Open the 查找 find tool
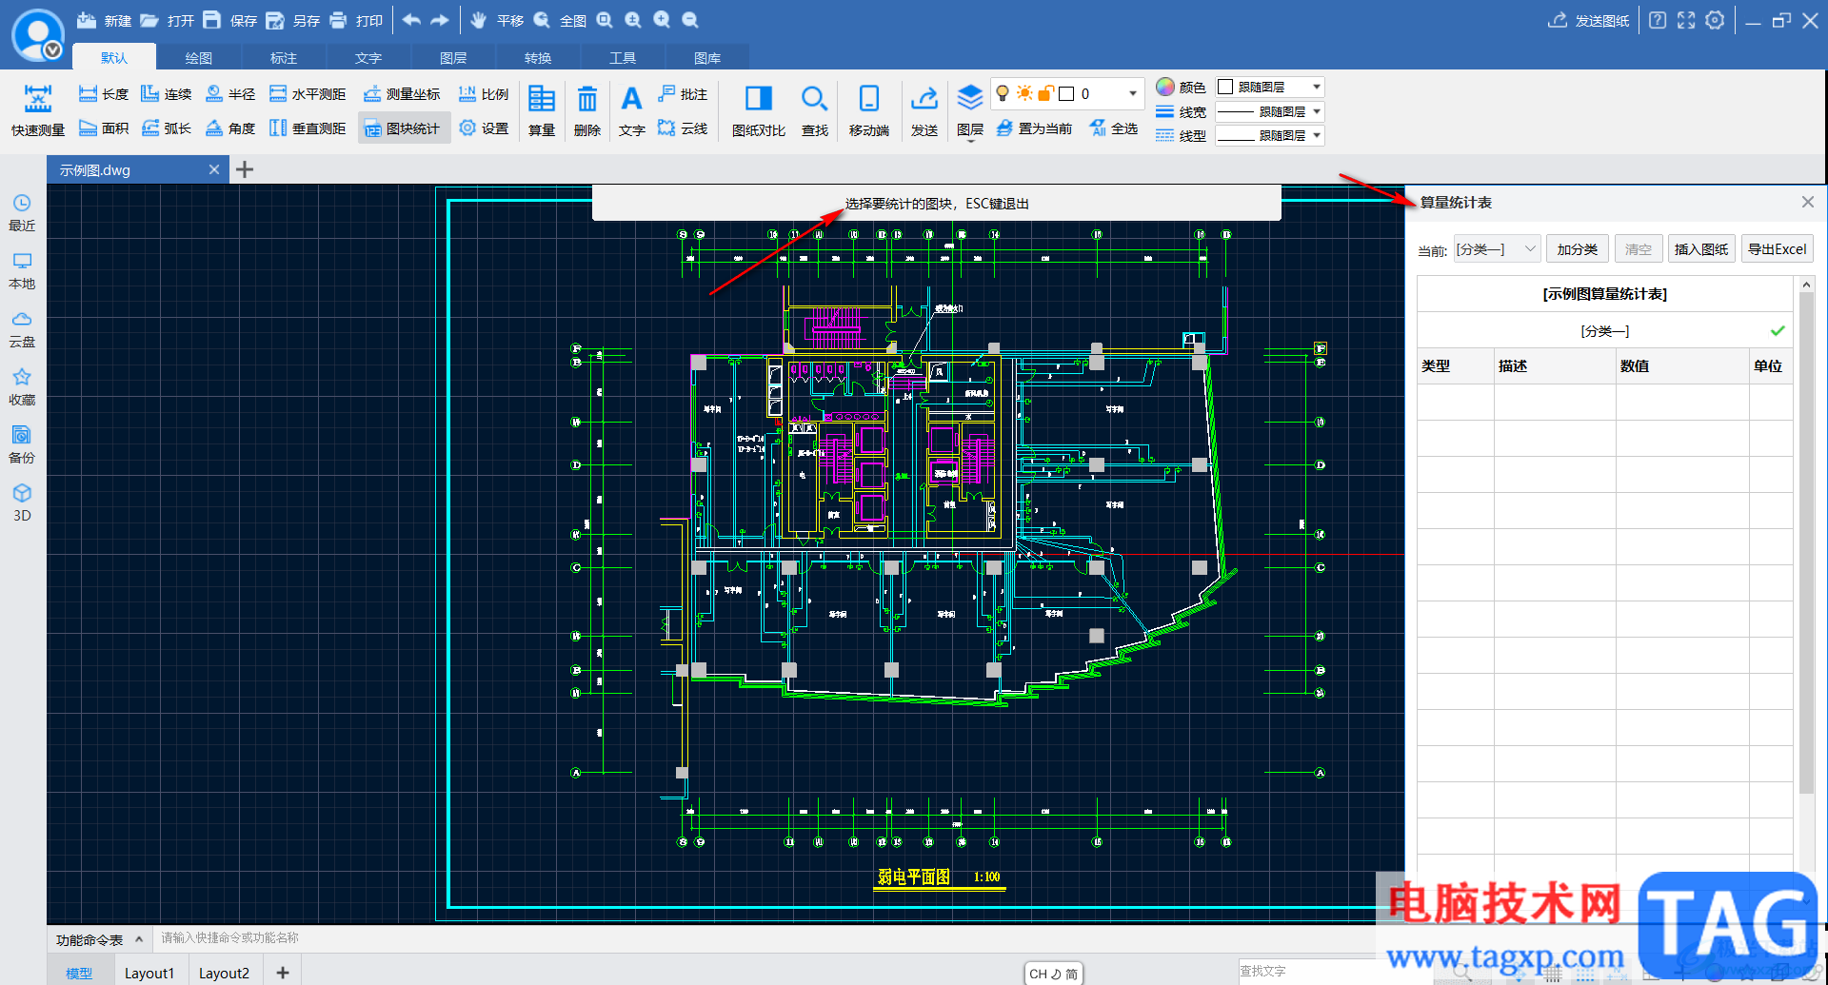 coord(814,110)
